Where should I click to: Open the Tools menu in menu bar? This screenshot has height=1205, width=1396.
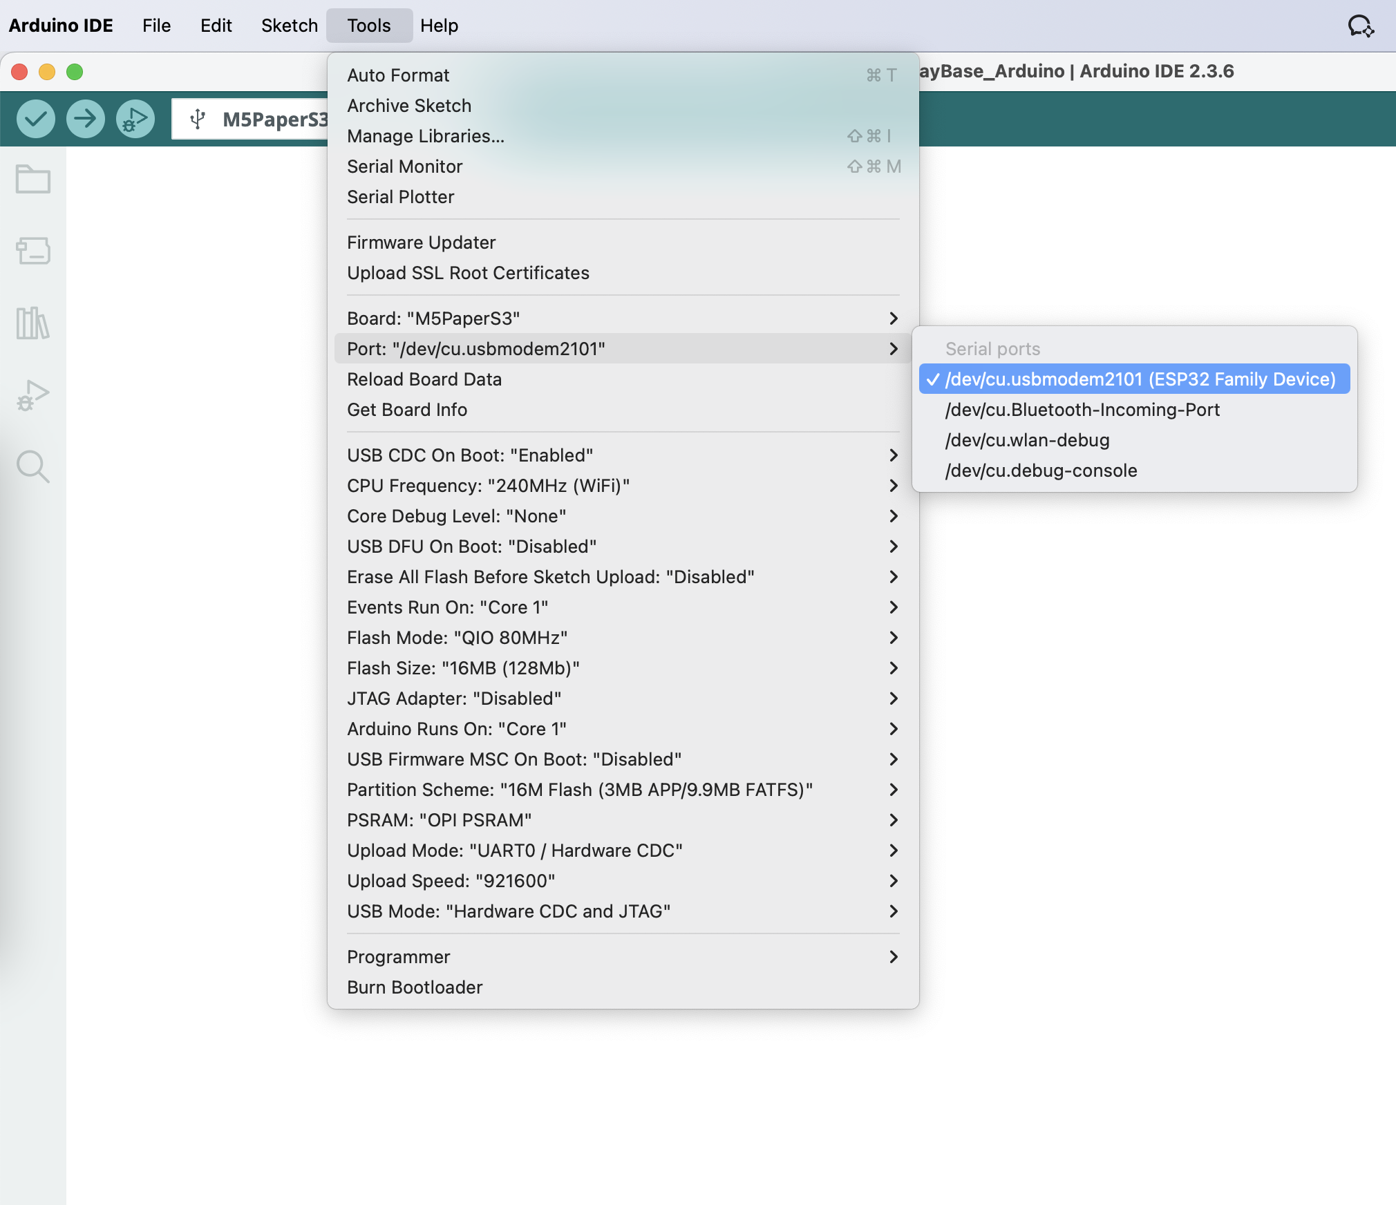[x=369, y=26]
